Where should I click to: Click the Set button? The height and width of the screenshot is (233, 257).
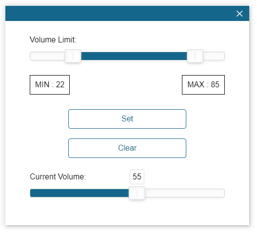[x=128, y=120]
